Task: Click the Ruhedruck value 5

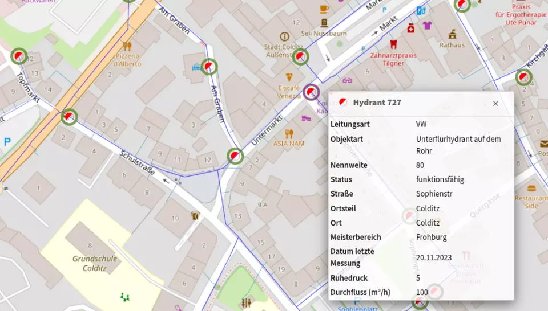Action: point(418,278)
